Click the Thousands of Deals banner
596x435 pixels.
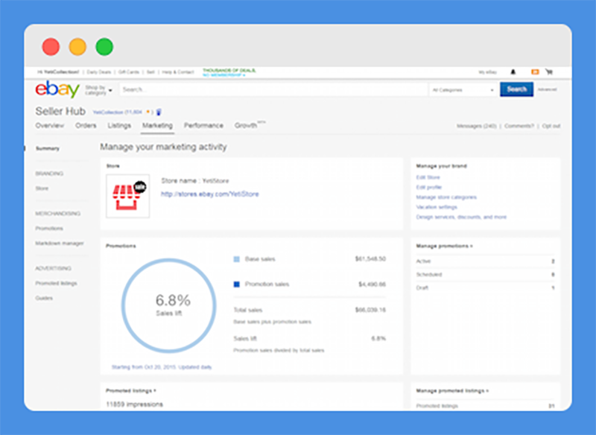229,72
